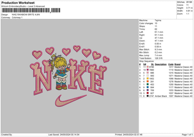Click the Height value 3.71 in
This screenshot has width=194, height=137.
point(189,8)
